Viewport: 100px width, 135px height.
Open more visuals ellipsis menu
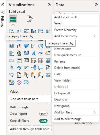coord(34,82)
